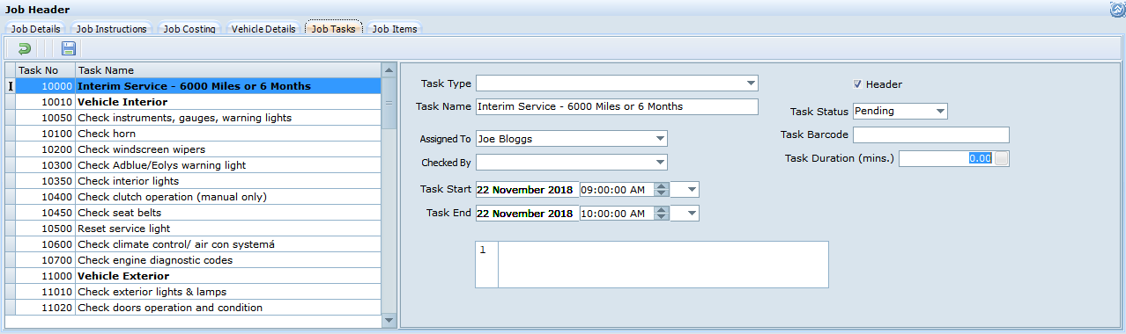The image size is (1126, 334).
Task: Toggle the Header checkbox
Action: (x=857, y=84)
